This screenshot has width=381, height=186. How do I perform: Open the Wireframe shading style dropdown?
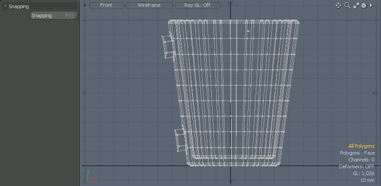149,5
